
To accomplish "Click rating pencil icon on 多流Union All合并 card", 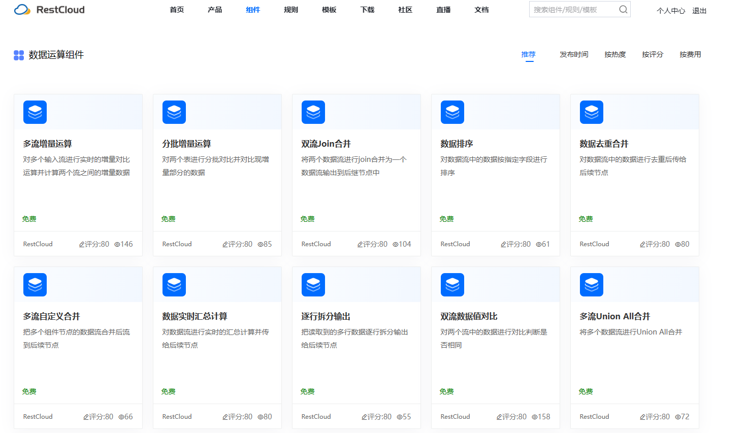I will [x=642, y=417].
